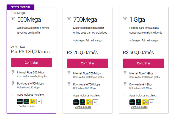
Task: Click the Contratar button for 1 Giga plan
Action: (x=144, y=63)
